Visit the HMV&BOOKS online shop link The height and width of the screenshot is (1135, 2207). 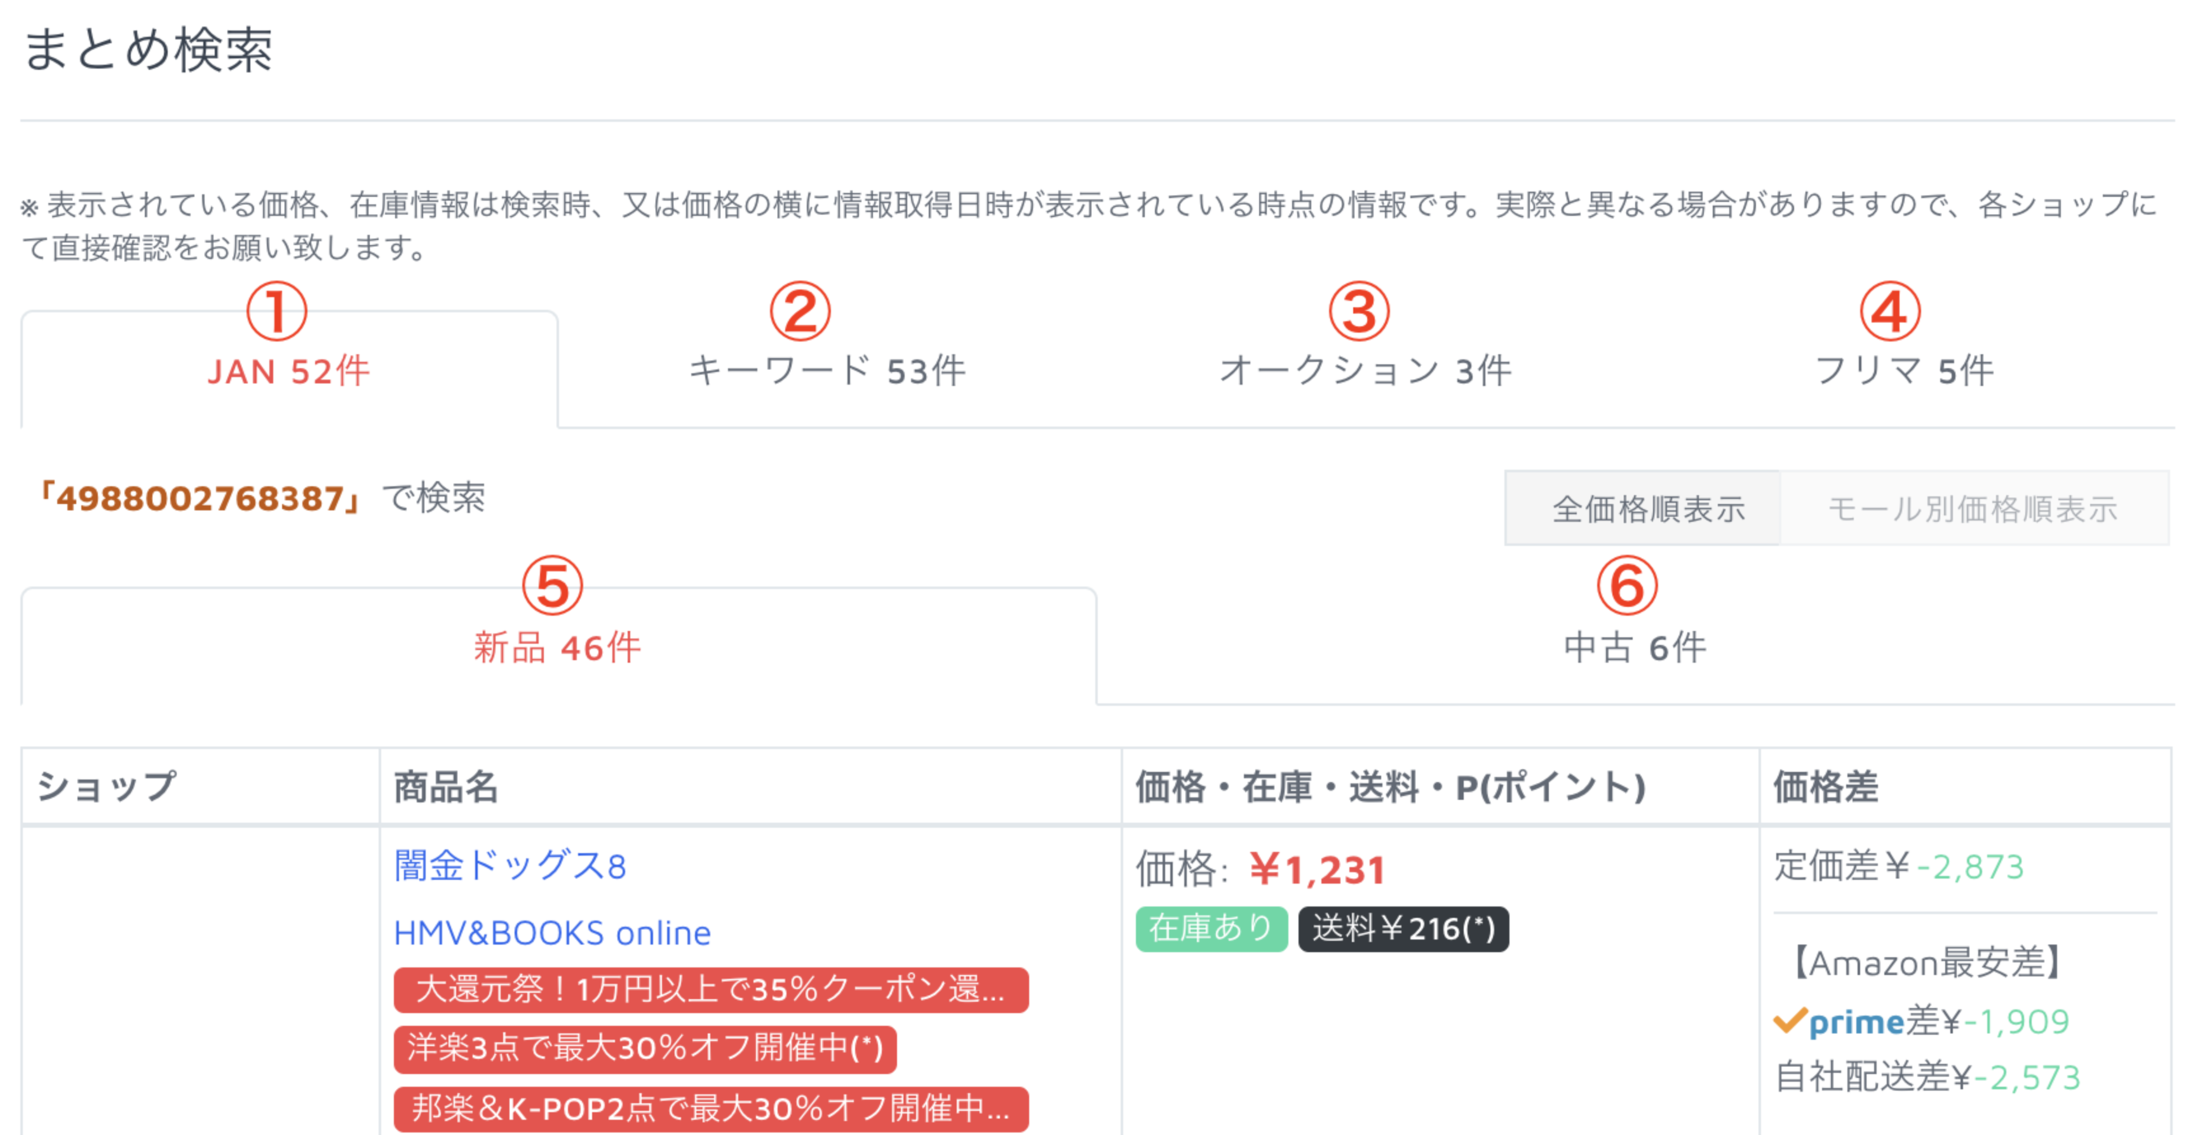tap(551, 932)
